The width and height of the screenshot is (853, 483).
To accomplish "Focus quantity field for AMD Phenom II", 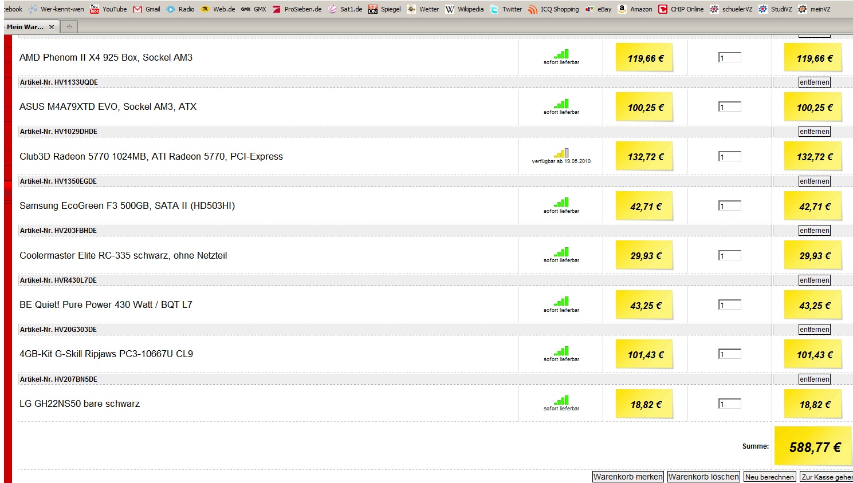I will tap(730, 57).
